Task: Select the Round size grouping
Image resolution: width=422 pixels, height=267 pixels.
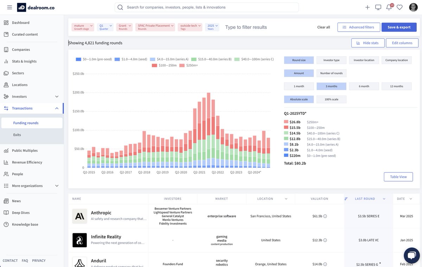Action: coord(299,60)
